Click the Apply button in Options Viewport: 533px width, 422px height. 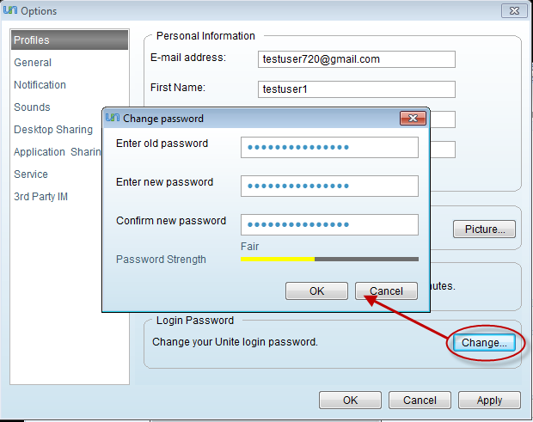click(489, 401)
